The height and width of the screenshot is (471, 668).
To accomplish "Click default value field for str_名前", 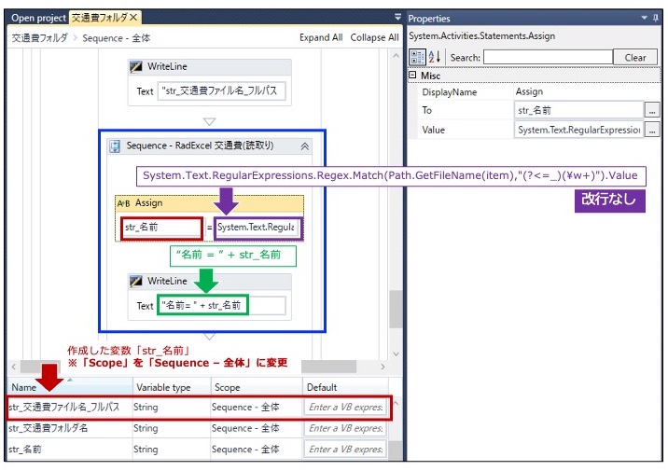I will pos(345,450).
